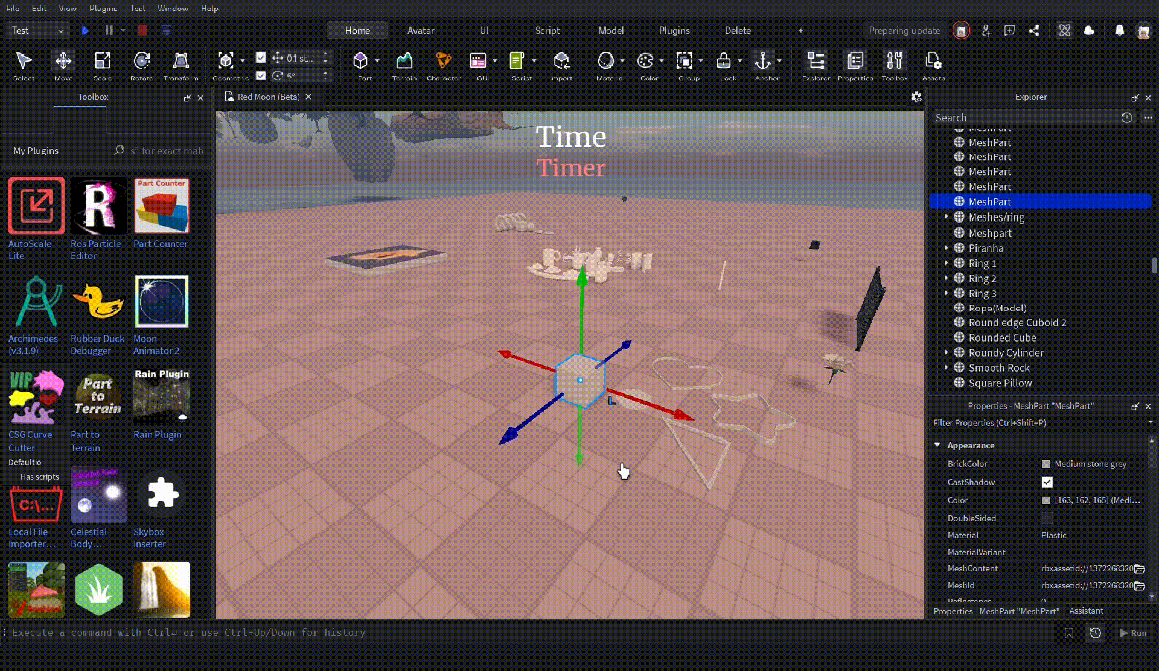The height and width of the screenshot is (671, 1159).
Task: Open the Test mode dropdown
Action: tap(37, 30)
